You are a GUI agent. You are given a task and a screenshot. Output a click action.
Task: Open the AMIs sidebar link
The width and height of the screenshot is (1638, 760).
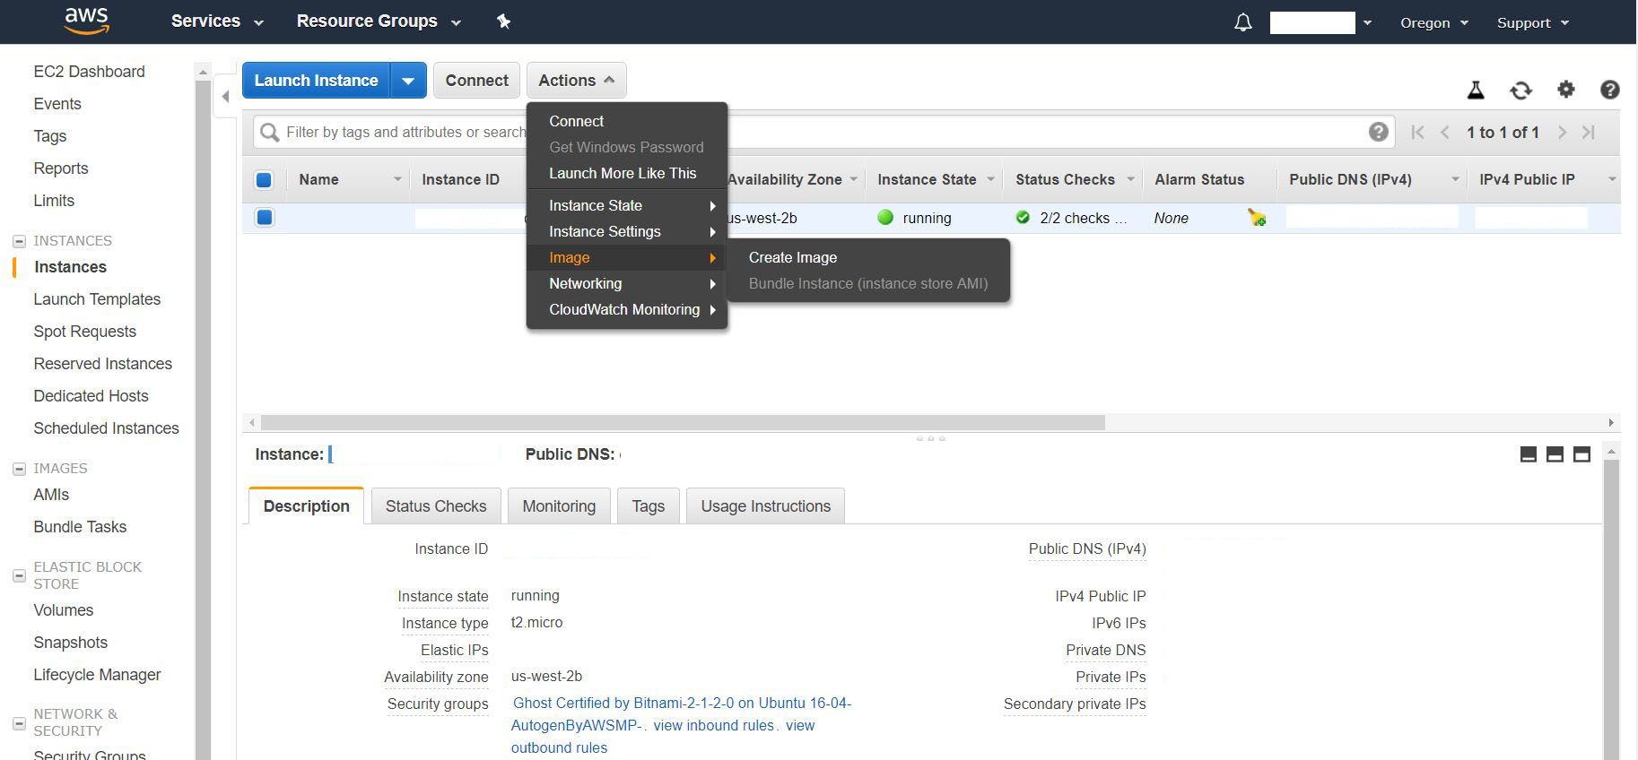[51, 495]
